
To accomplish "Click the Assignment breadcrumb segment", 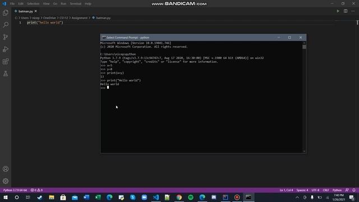I will coord(80,18).
